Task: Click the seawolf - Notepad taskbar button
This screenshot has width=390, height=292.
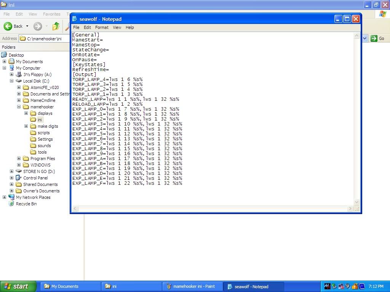Action: click(254, 286)
